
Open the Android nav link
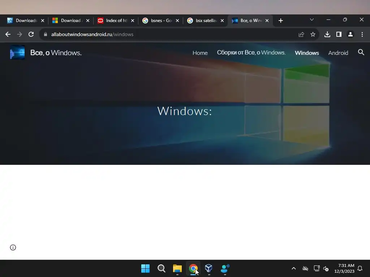pos(338,53)
